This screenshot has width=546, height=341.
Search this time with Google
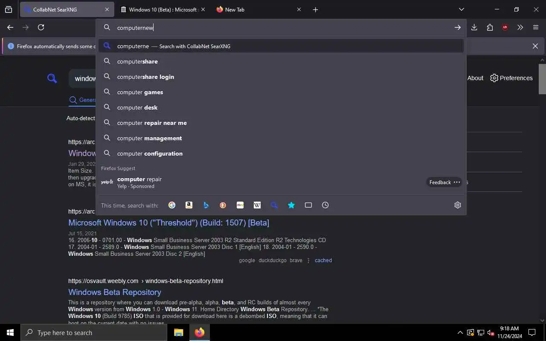(x=172, y=205)
